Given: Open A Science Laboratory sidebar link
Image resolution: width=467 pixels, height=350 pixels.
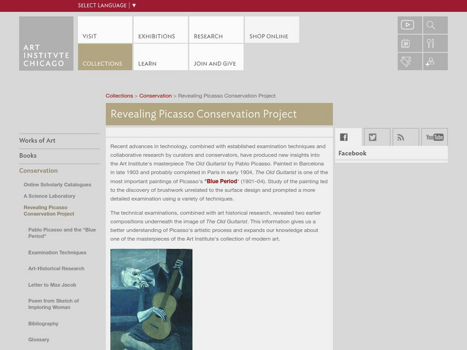Looking at the screenshot, I should [50, 196].
